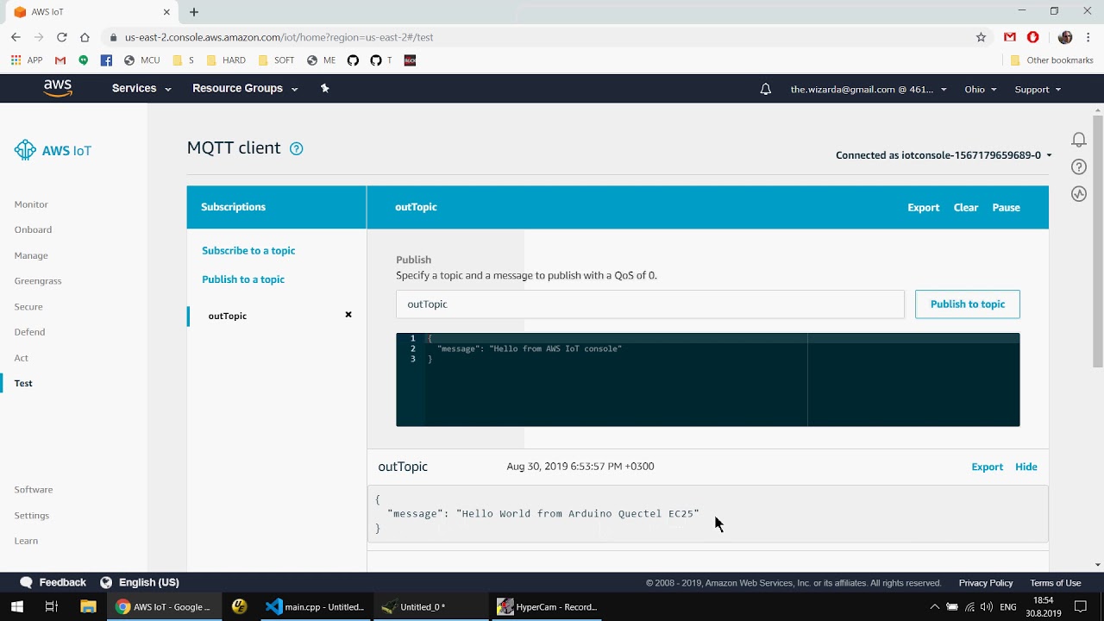Screen dimensions: 1104x621
Task: Open the MQTT client help question mark
Action: click(296, 148)
